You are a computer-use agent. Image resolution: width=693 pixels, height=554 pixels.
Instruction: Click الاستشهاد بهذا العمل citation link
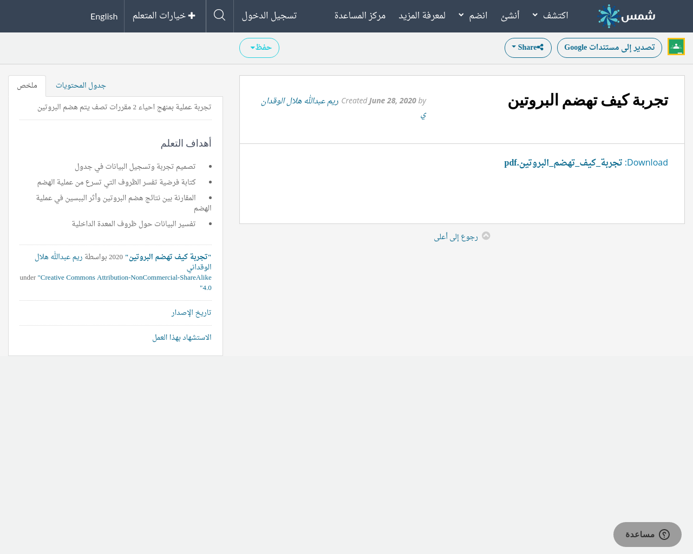point(182,338)
